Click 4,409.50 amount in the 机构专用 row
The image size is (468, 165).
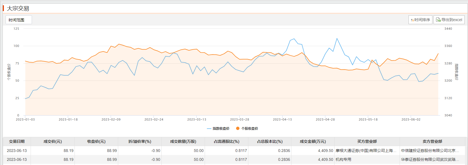tap(325, 159)
